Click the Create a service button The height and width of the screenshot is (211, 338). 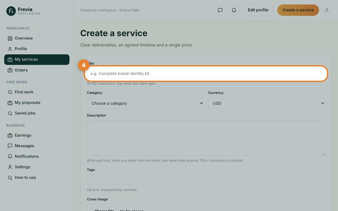(298, 10)
